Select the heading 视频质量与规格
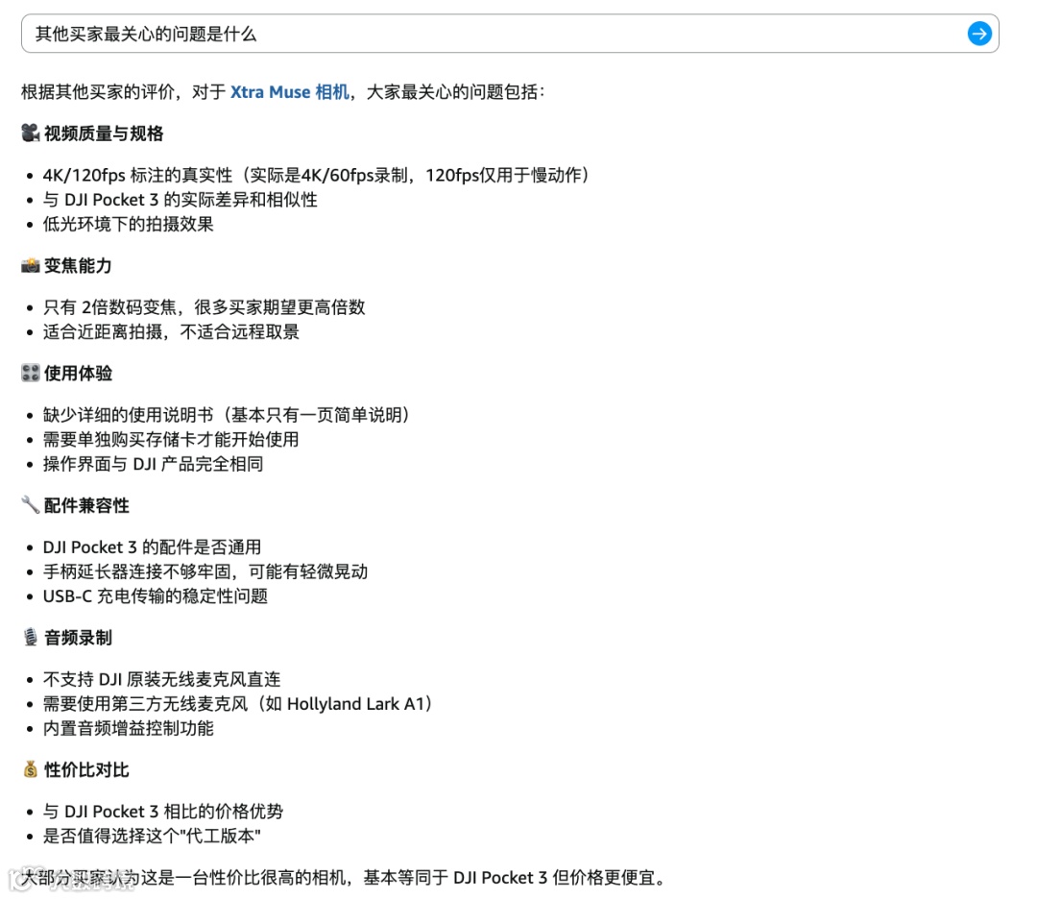Image resolution: width=1037 pixels, height=899 pixels. click(104, 133)
